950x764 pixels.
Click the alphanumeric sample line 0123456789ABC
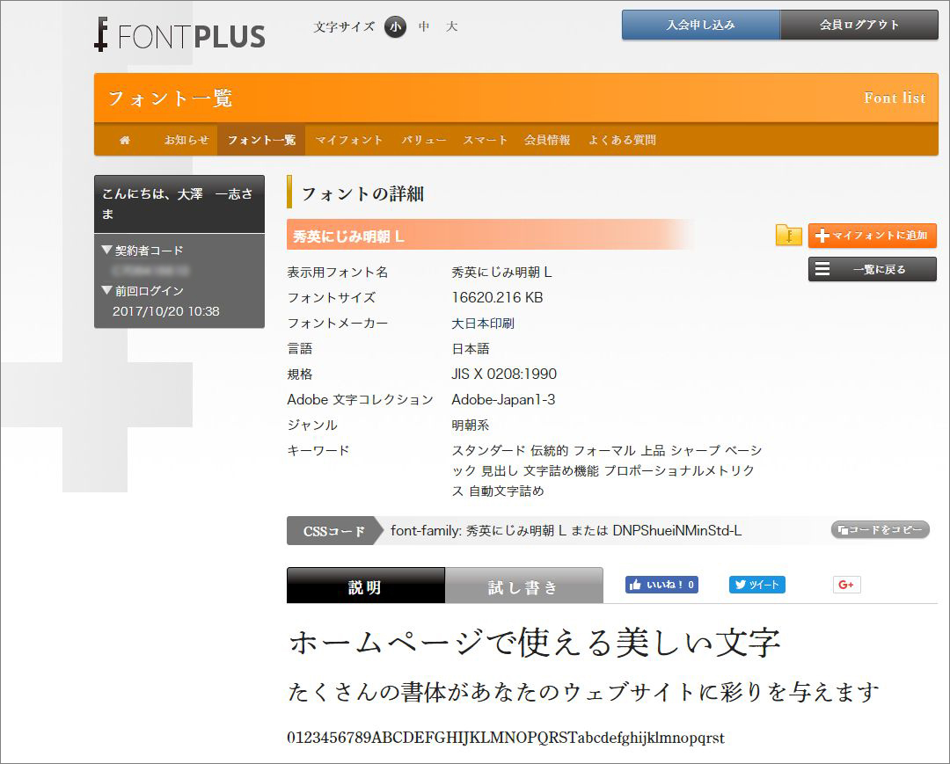(x=506, y=738)
